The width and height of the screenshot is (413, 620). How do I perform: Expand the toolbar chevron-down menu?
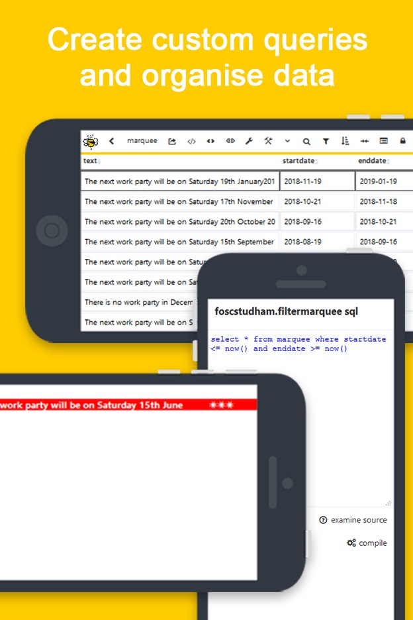tap(287, 141)
